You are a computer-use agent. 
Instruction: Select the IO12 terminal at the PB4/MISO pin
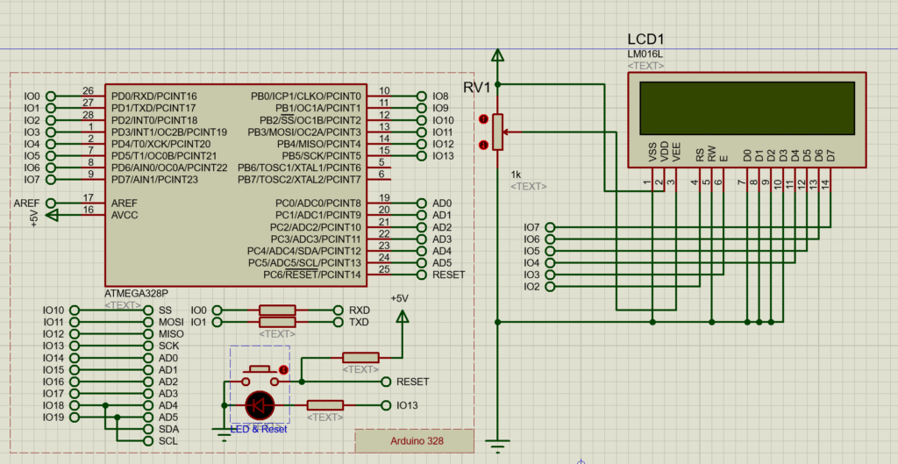coord(422,144)
